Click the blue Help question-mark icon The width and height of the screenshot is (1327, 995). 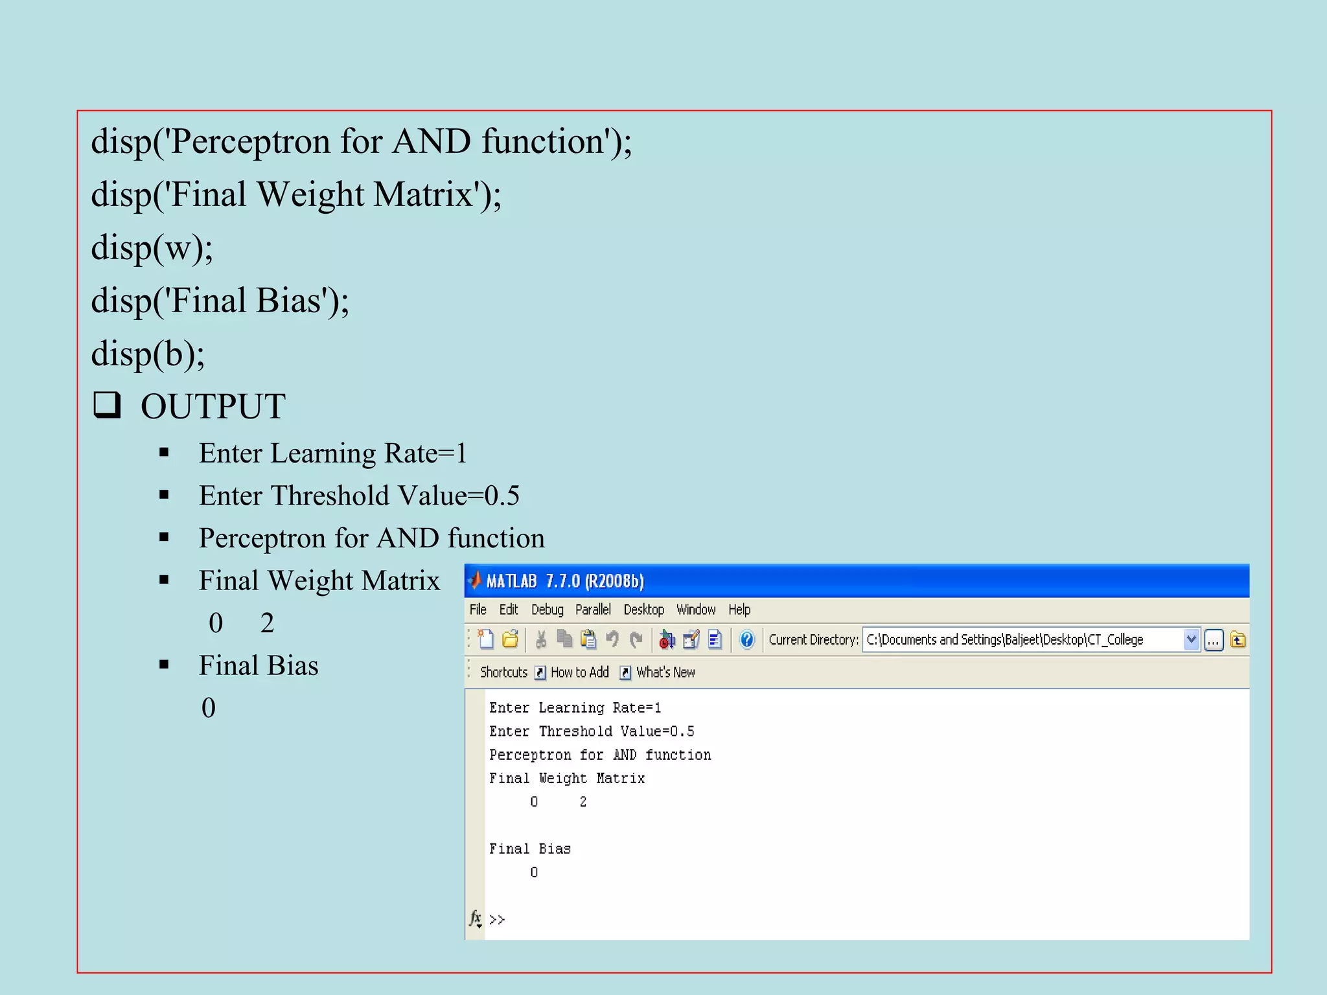click(x=746, y=640)
